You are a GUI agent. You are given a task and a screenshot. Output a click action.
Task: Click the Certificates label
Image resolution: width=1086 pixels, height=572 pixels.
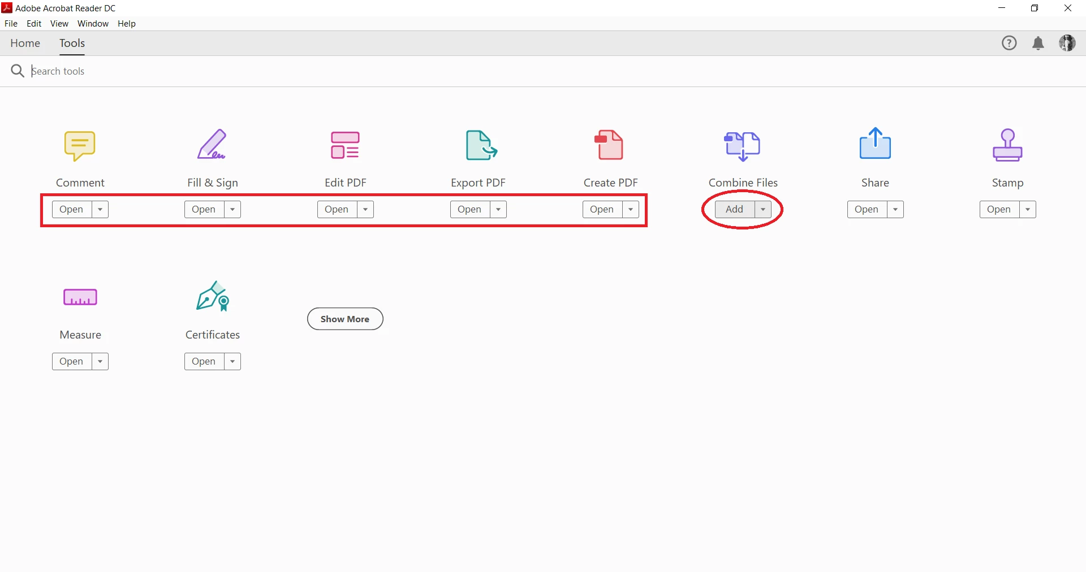tap(213, 335)
